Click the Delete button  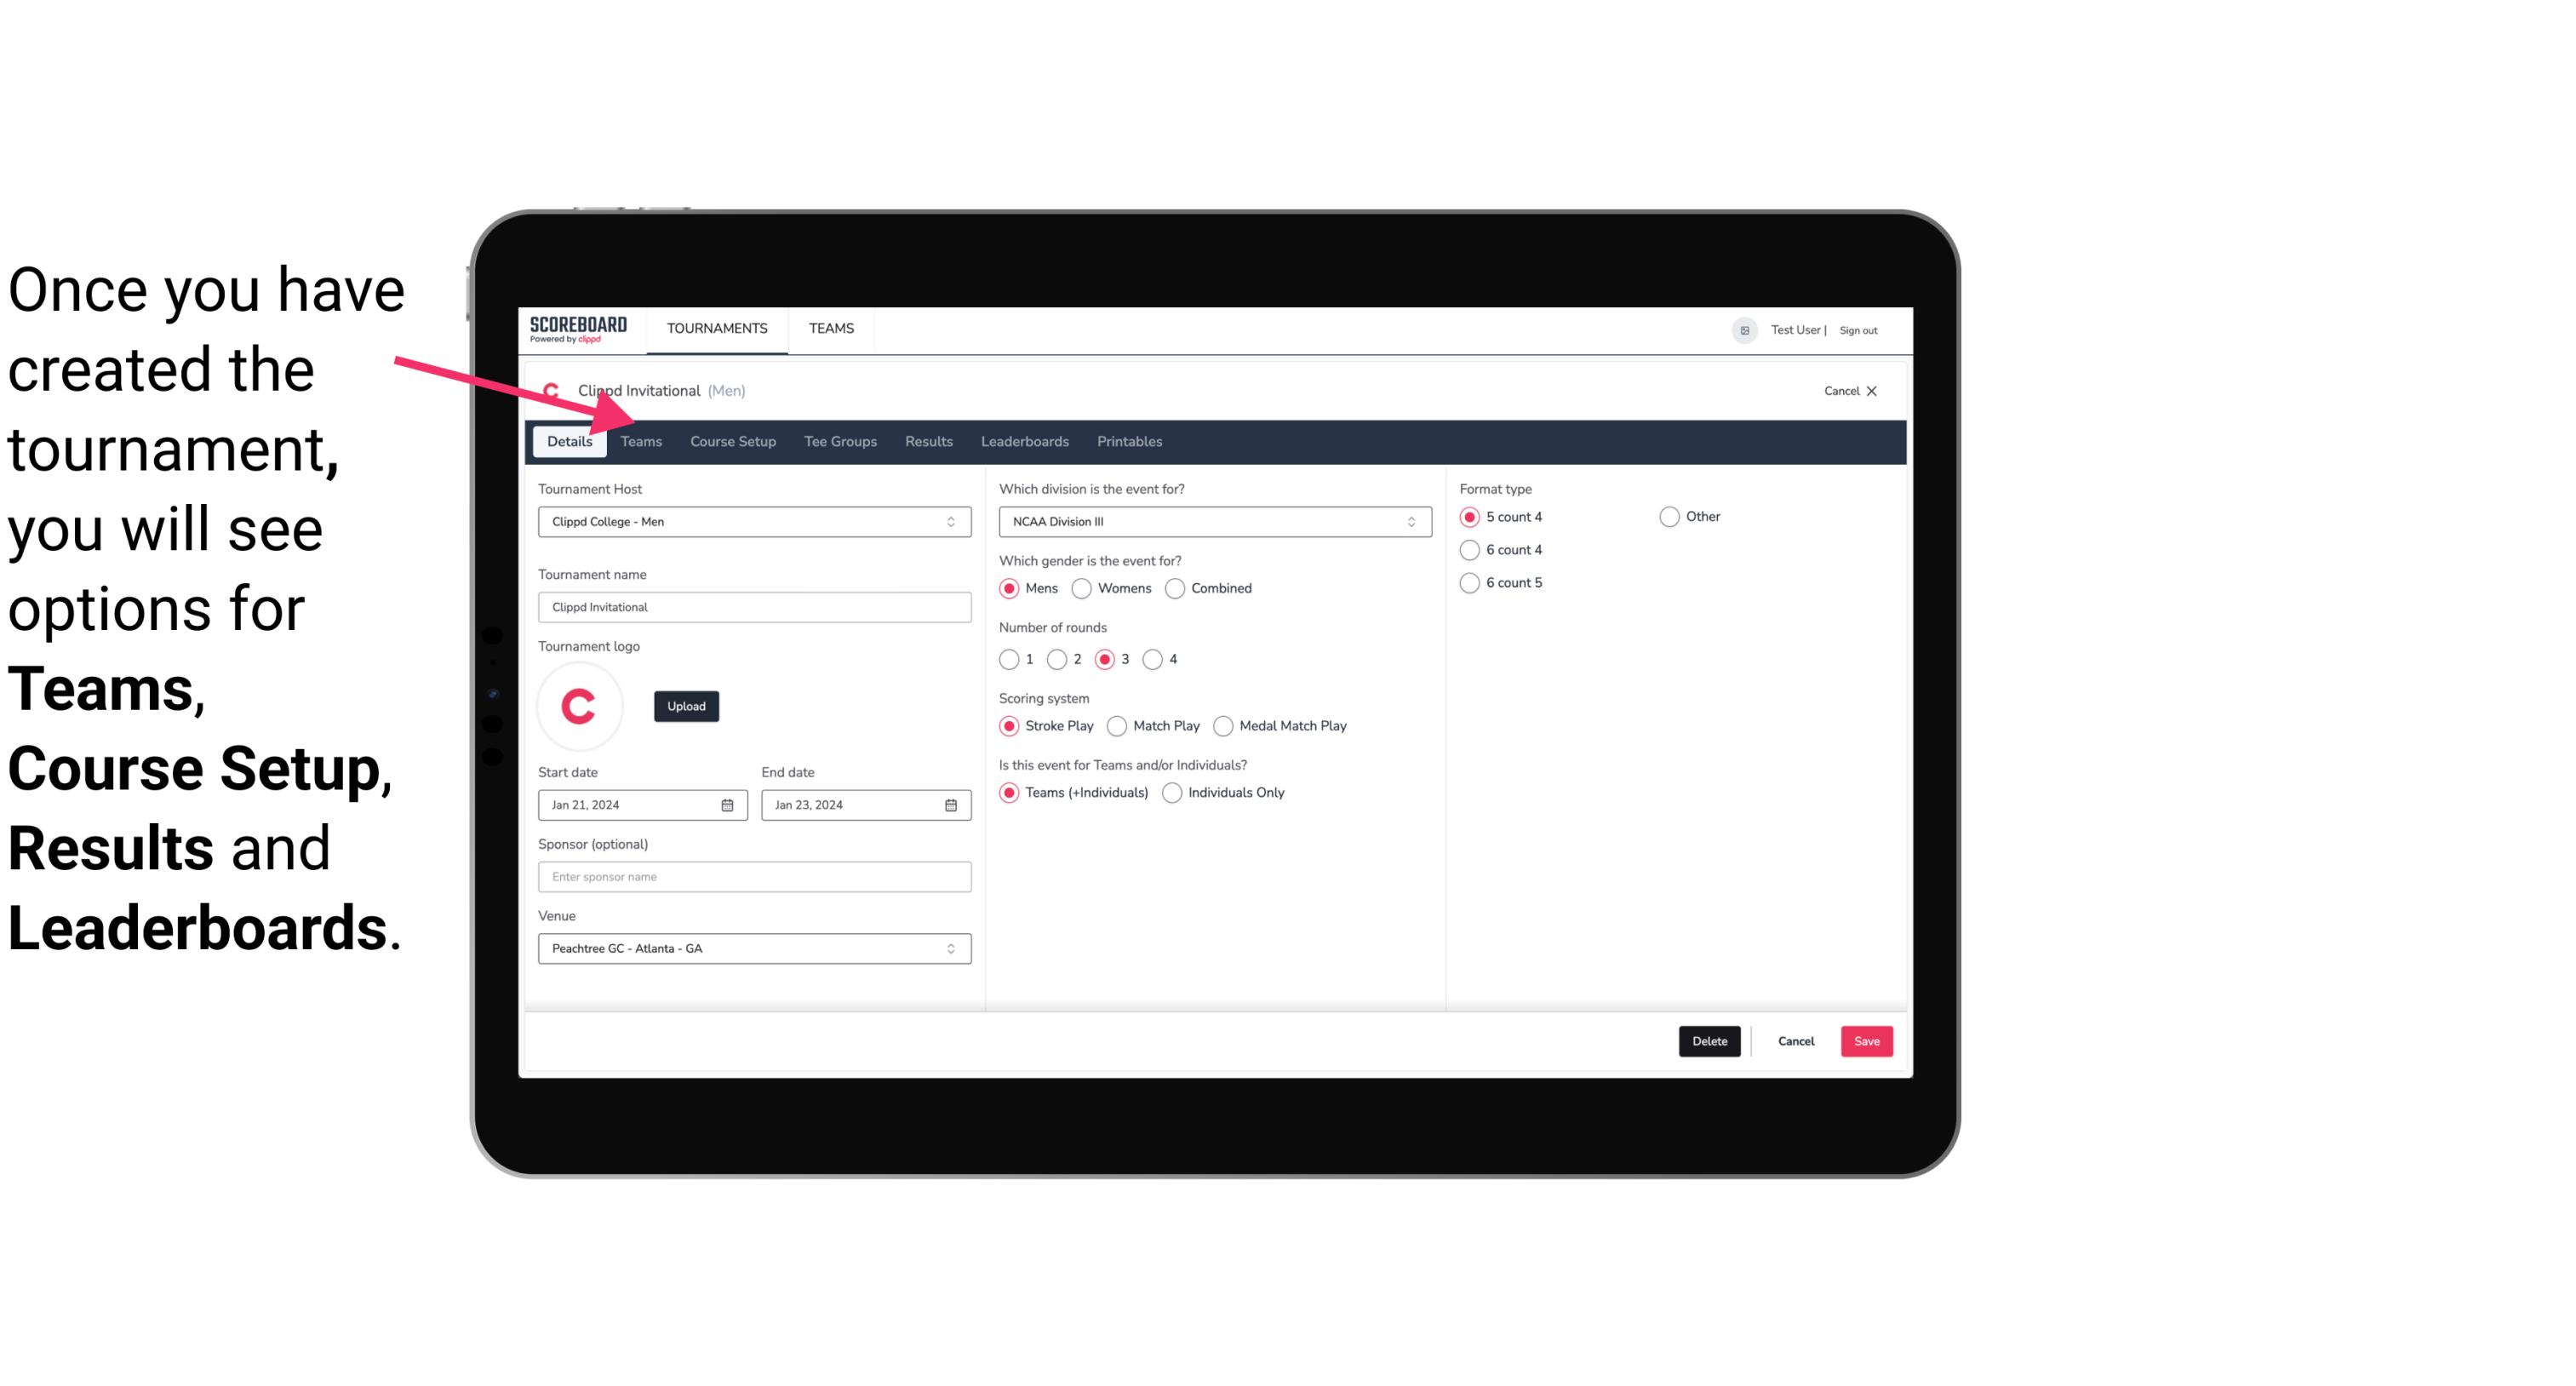coord(1708,1041)
